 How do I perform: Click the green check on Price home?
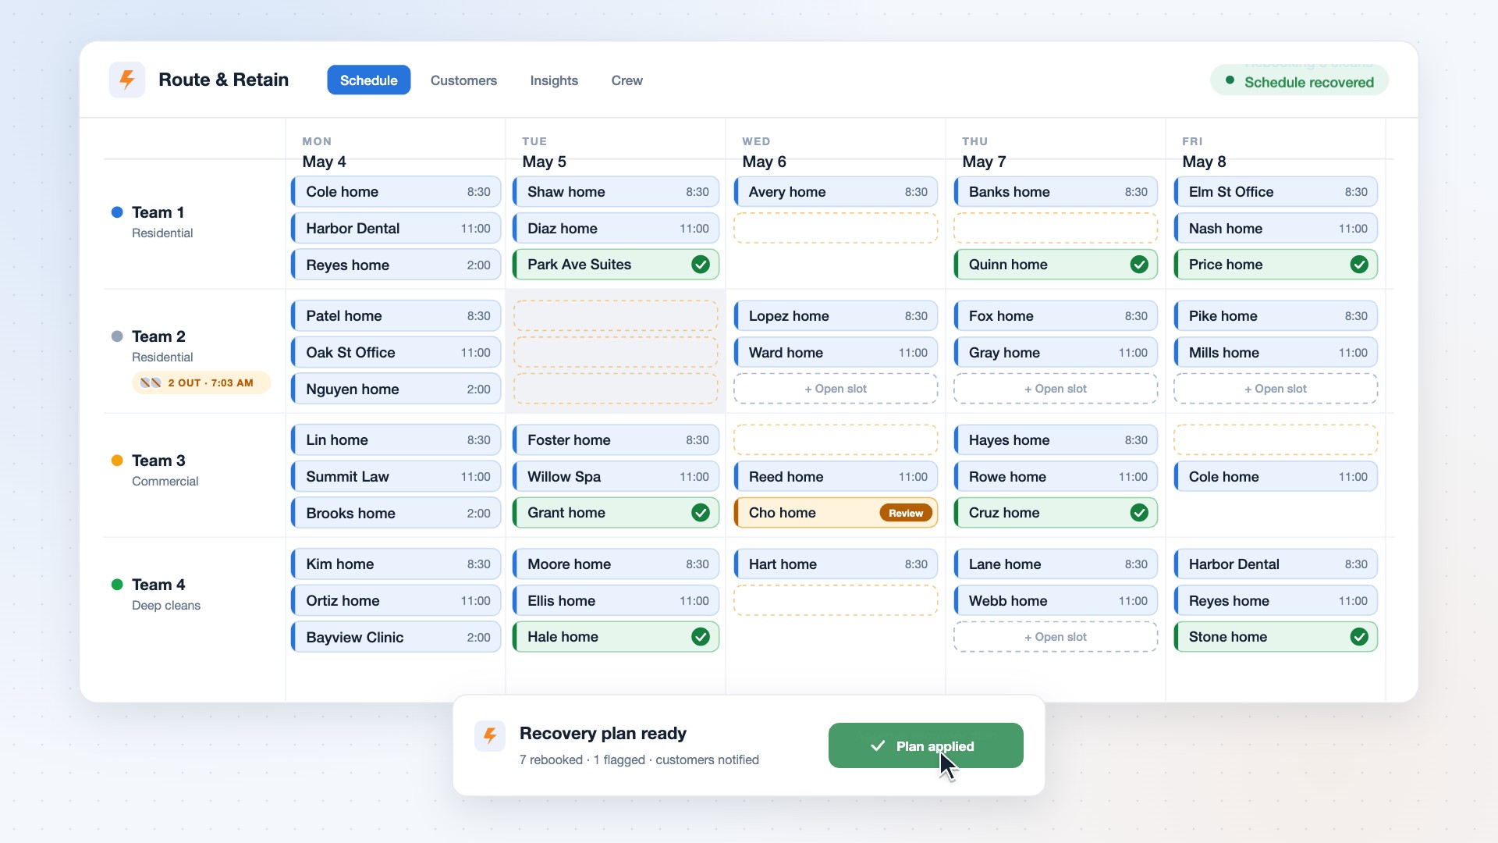point(1359,265)
